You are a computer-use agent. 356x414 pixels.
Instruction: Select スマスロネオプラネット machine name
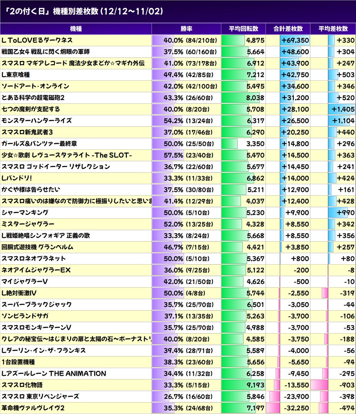[x=33, y=258]
